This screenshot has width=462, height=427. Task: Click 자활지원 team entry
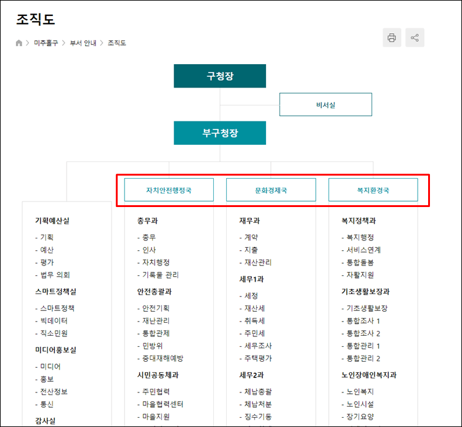click(x=360, y=275)
